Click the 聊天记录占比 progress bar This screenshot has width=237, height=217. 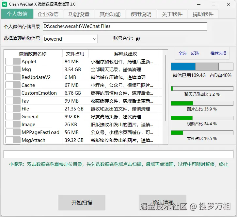coord(202,89)
